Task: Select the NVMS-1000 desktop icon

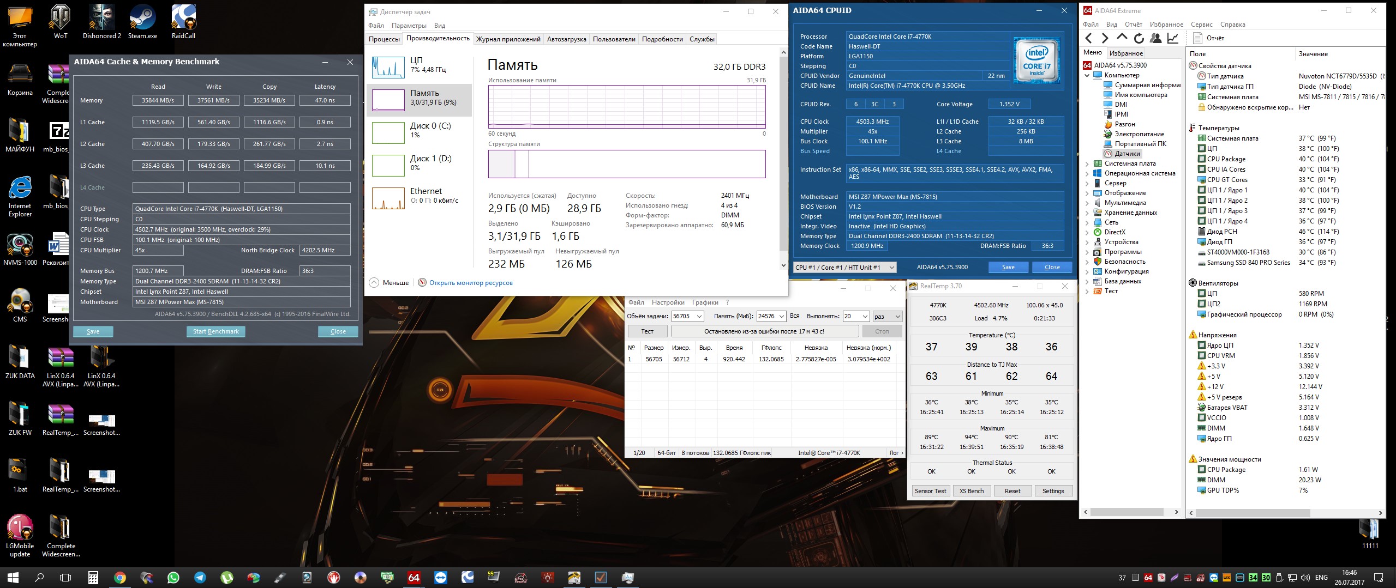Action: click(x=20, y=250)
